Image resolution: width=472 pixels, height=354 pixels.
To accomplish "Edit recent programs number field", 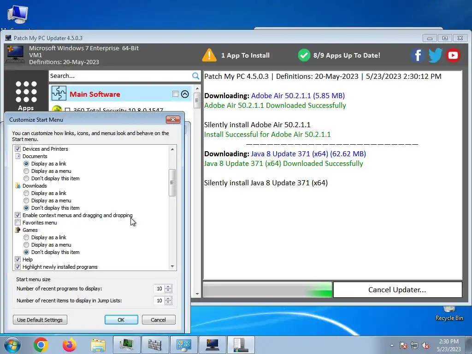I will point(159,289).
